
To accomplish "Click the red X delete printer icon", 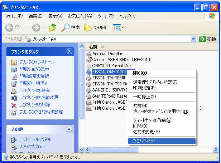I will 14,105.
